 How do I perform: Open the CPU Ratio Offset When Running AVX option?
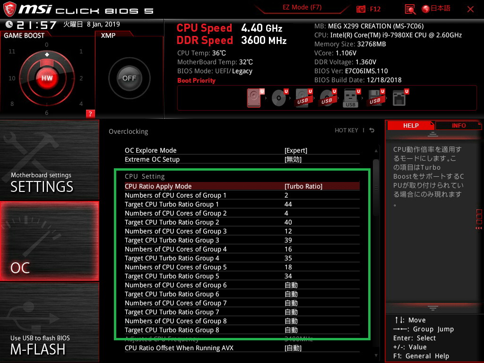click(x=242, y=348)
